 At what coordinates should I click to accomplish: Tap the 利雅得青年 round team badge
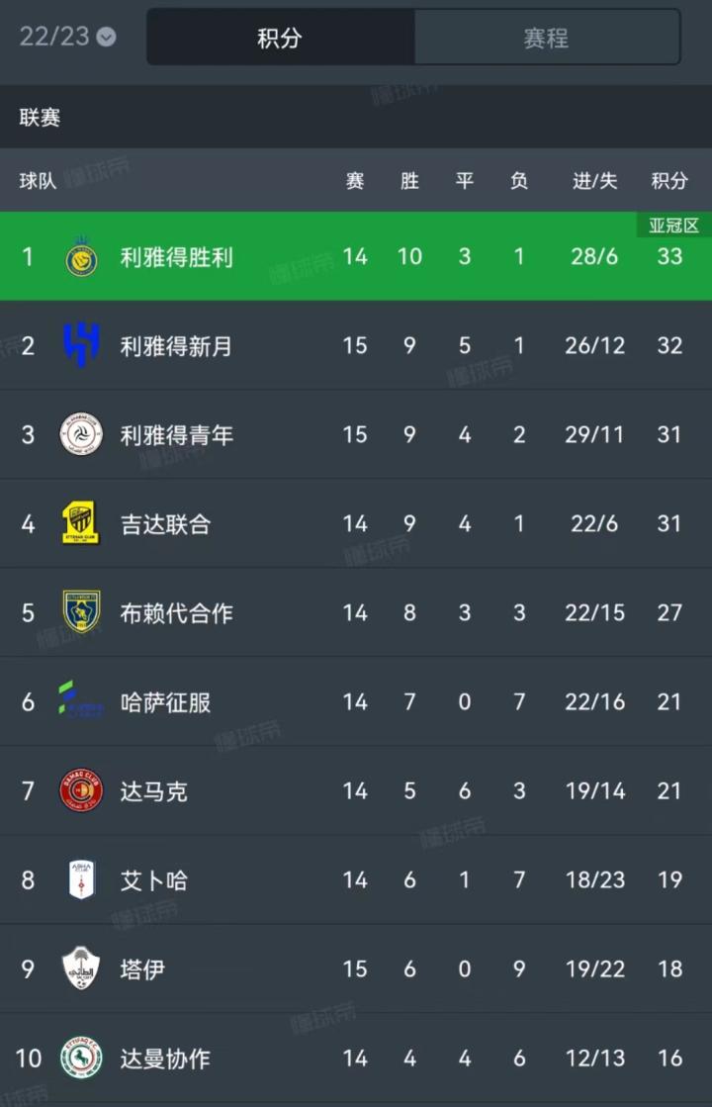(81, 434)
